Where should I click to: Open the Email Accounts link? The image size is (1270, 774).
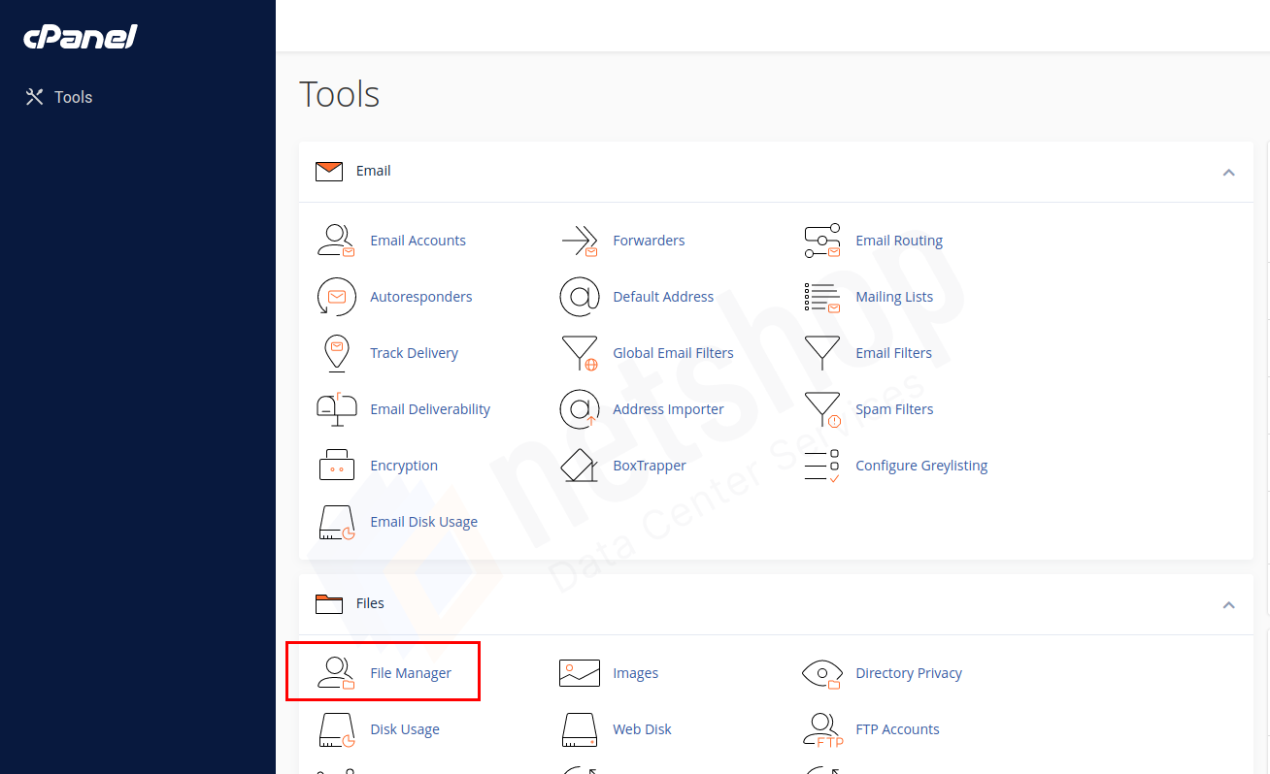418,241
